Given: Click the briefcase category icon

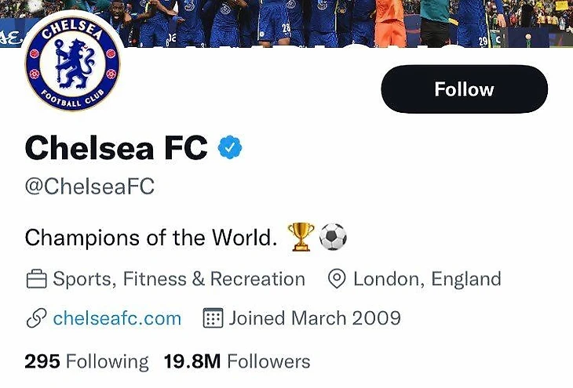Looking at the screenshot, I should coord(35,279).
